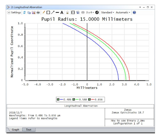Select the rectangle drawing tool
The height and width of the screenshot is (135, 162).
point(48,12)
